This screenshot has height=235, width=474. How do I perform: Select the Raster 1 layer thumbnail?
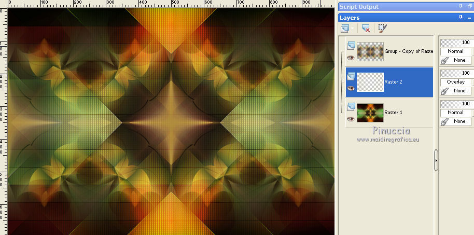point(370,113)
